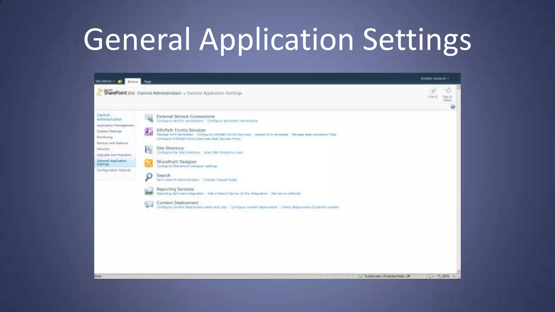Click the Reporting Services heading
This screenshot has height=312, width=555.
175,189
